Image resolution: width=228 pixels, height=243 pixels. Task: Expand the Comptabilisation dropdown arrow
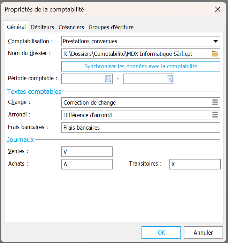(215, 41)
